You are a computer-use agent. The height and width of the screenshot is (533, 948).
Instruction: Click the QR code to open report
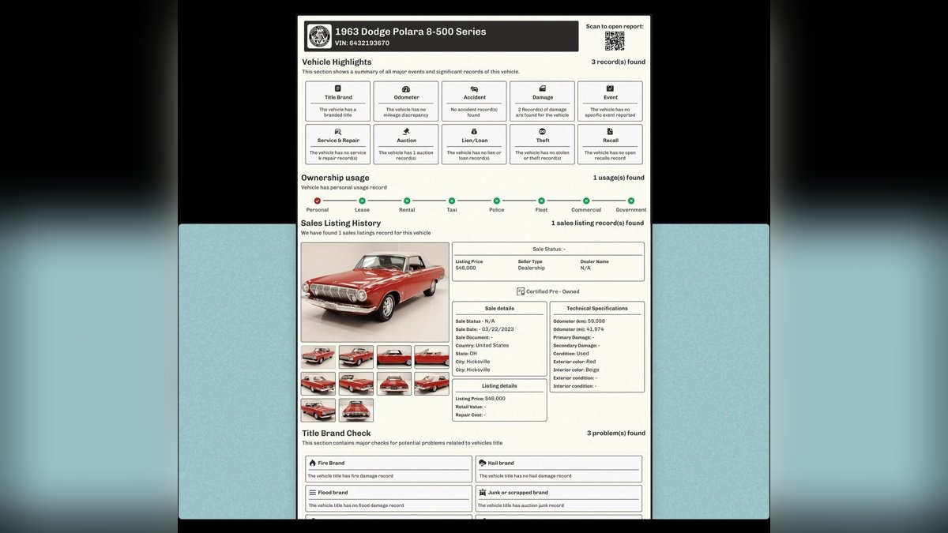coord(615,41)
